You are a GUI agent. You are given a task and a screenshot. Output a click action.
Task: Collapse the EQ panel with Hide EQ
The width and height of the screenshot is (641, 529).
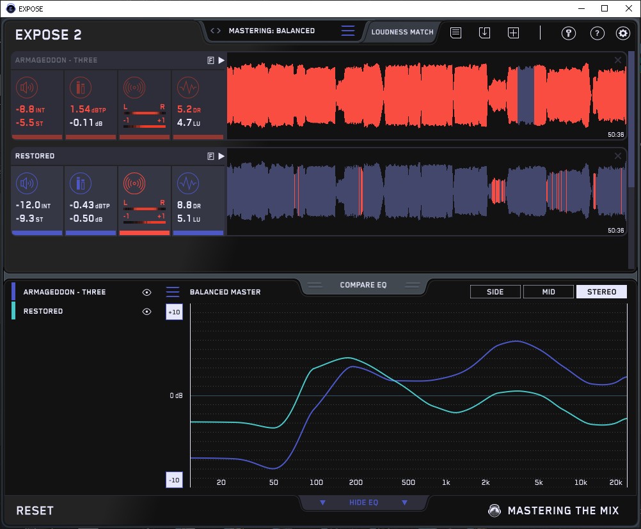363,503
